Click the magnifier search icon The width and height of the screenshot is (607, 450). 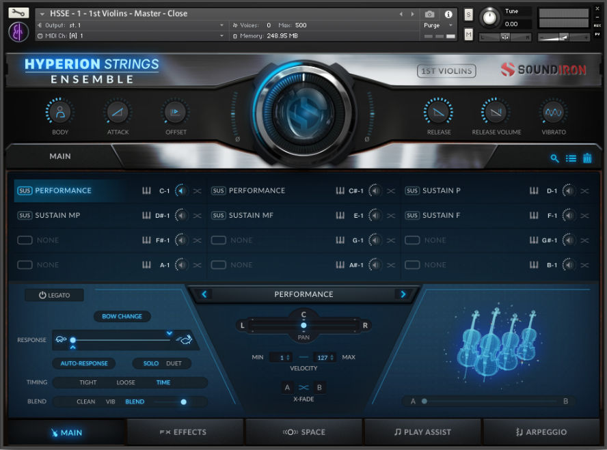pyautogui.click(x=554, y=158)
